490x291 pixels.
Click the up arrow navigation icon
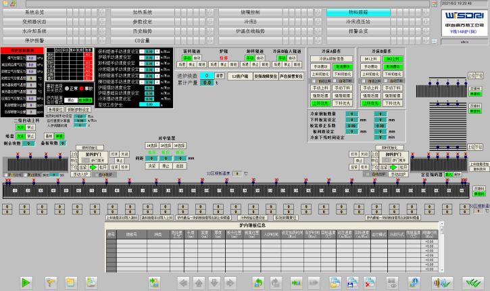click(199, 283)
